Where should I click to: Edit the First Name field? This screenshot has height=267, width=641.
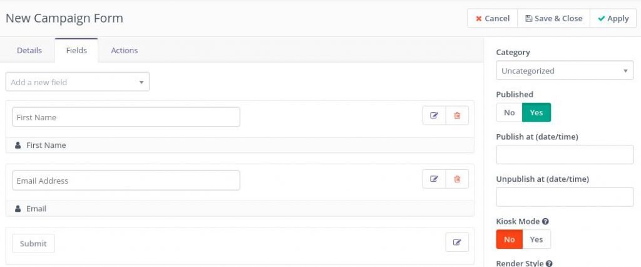pyautogui.click(x=434, y=115)
